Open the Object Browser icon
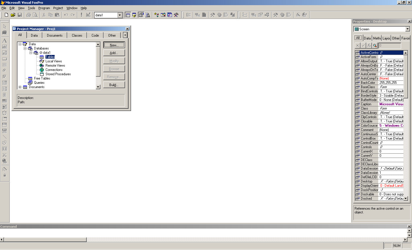Viewport: 412px width, 250px height. pyautogui.click(x=163, y=15)
